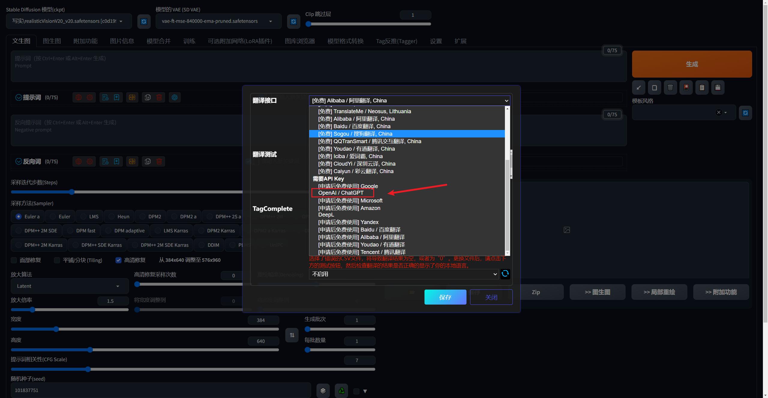Viewport: 768px width, 398px height.
Task: Click the ChatGPT icon in prompt toolbar
Action: point(175,97)
